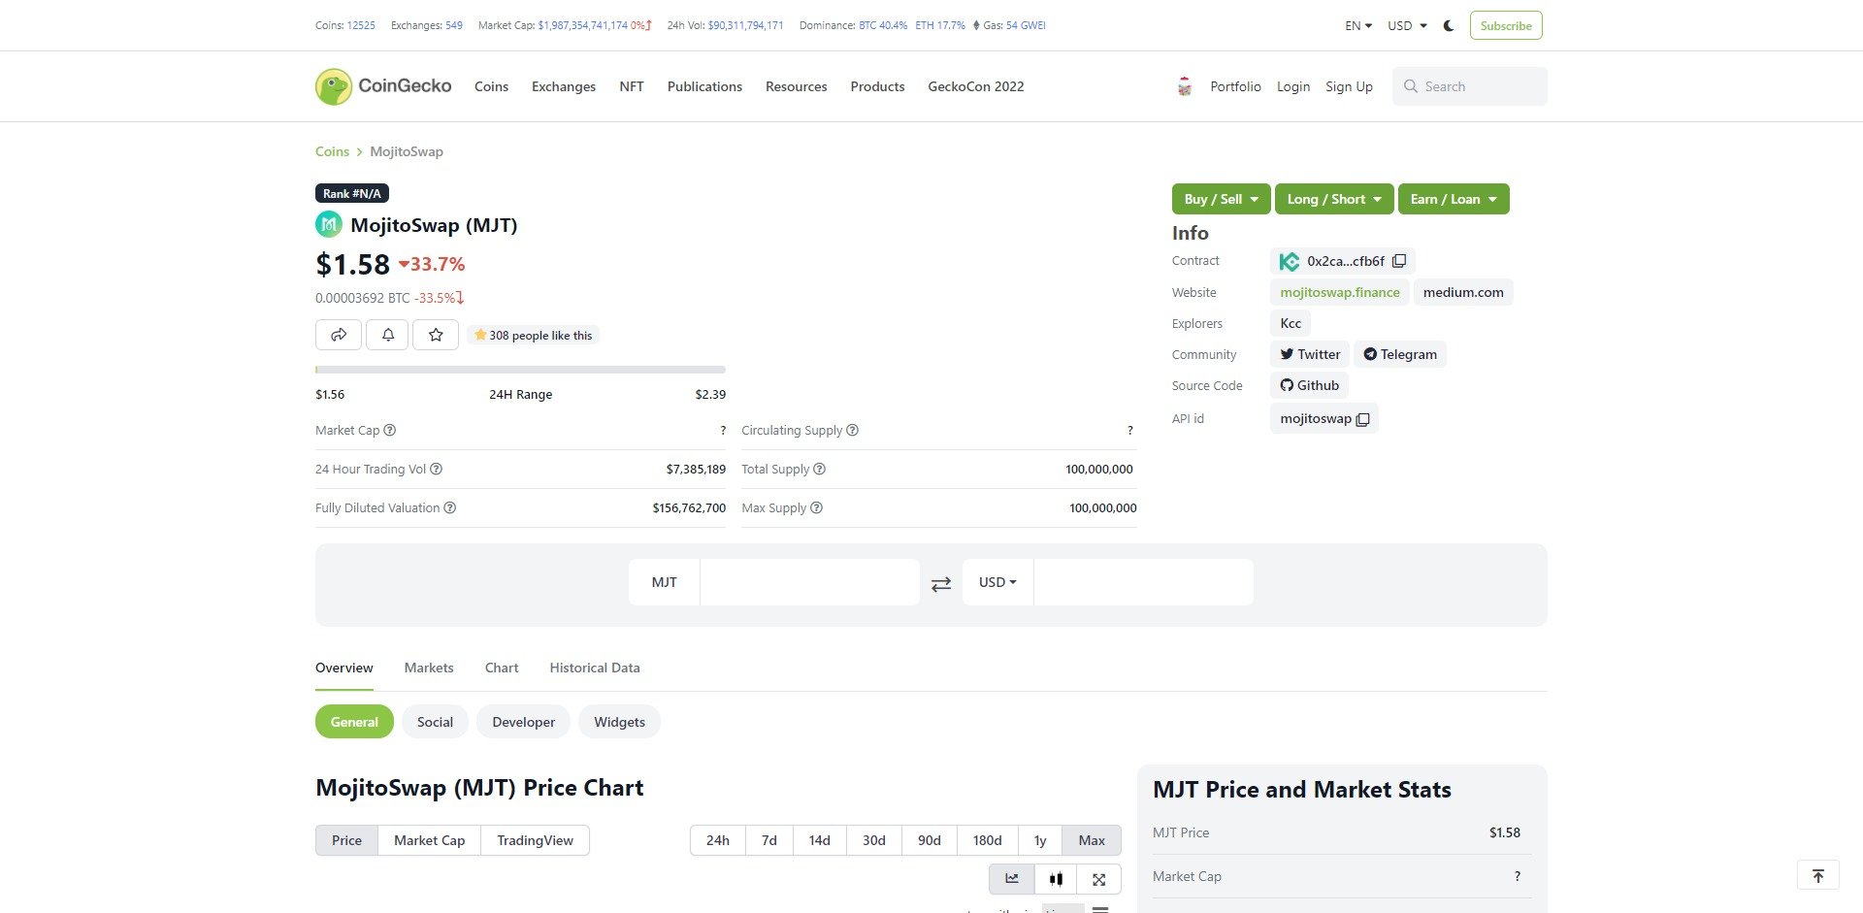This screenshot has height=913, width=1863.
Task: Swap conversion direction with arrows icon
Action: point(940,584)
